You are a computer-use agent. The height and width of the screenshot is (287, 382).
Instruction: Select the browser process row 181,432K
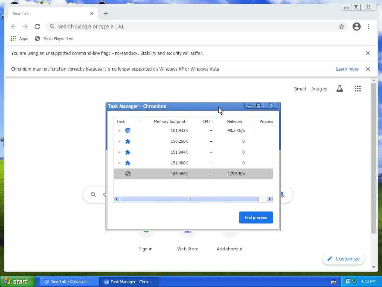coord(193,130)
